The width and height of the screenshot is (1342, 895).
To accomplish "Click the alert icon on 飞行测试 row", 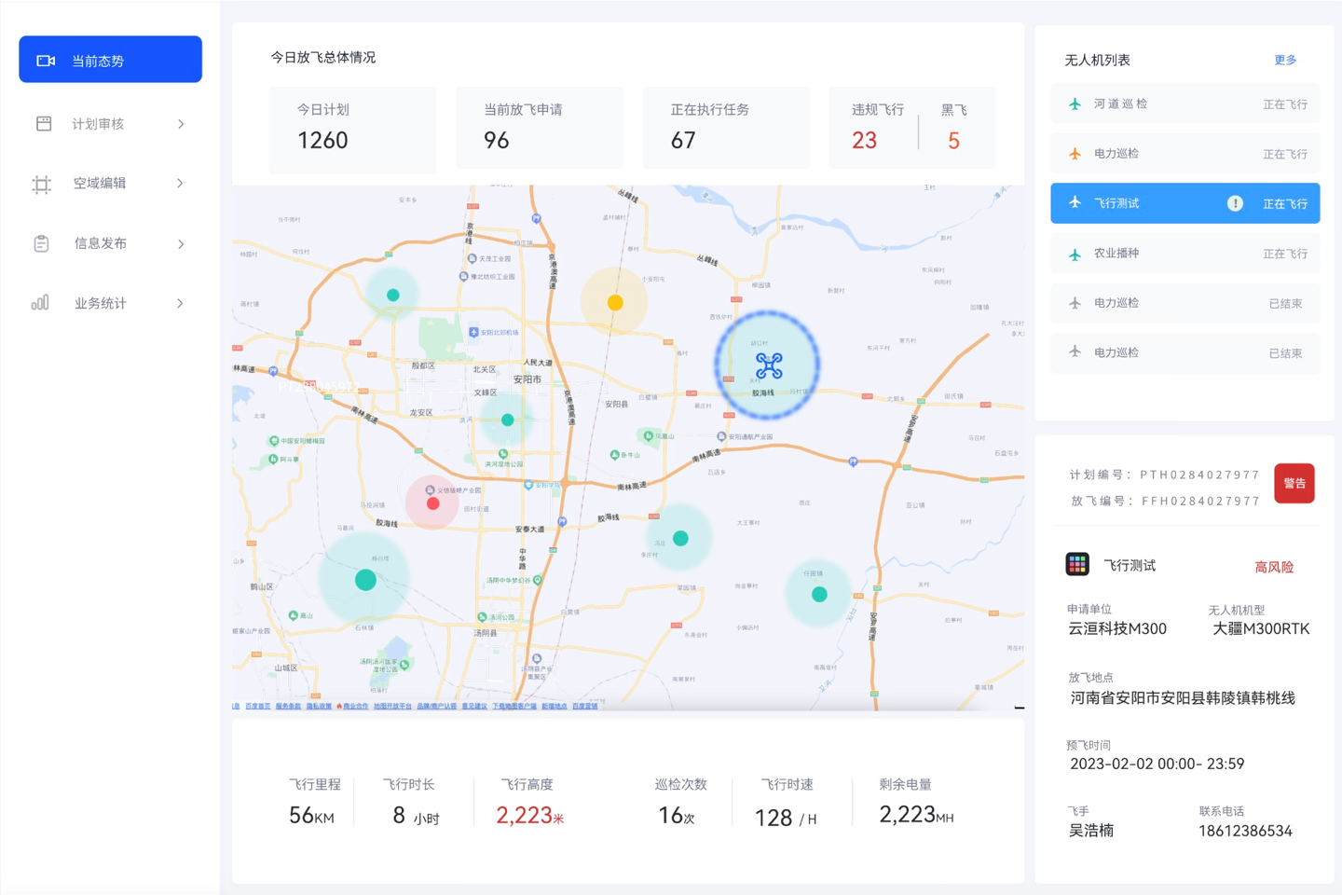I will click(1235, 203).
